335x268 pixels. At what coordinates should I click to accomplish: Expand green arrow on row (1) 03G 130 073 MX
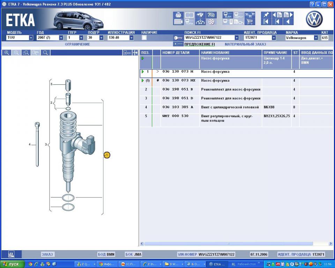point(142,81)
